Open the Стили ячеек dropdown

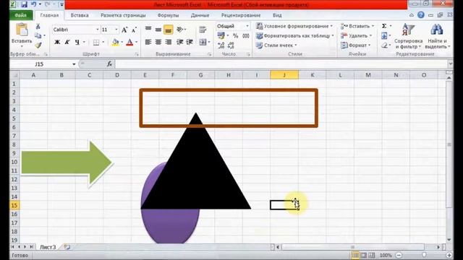coord(276,45)
